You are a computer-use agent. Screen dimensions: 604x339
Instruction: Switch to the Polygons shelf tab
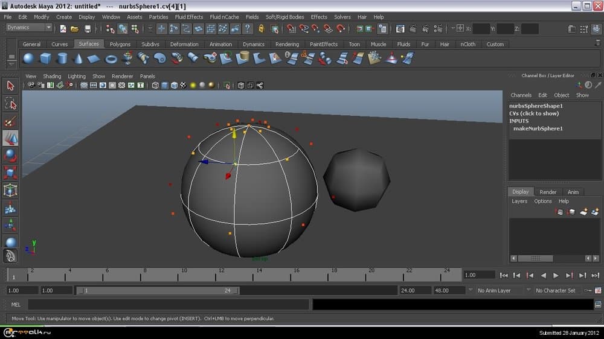tap(120, 44)
